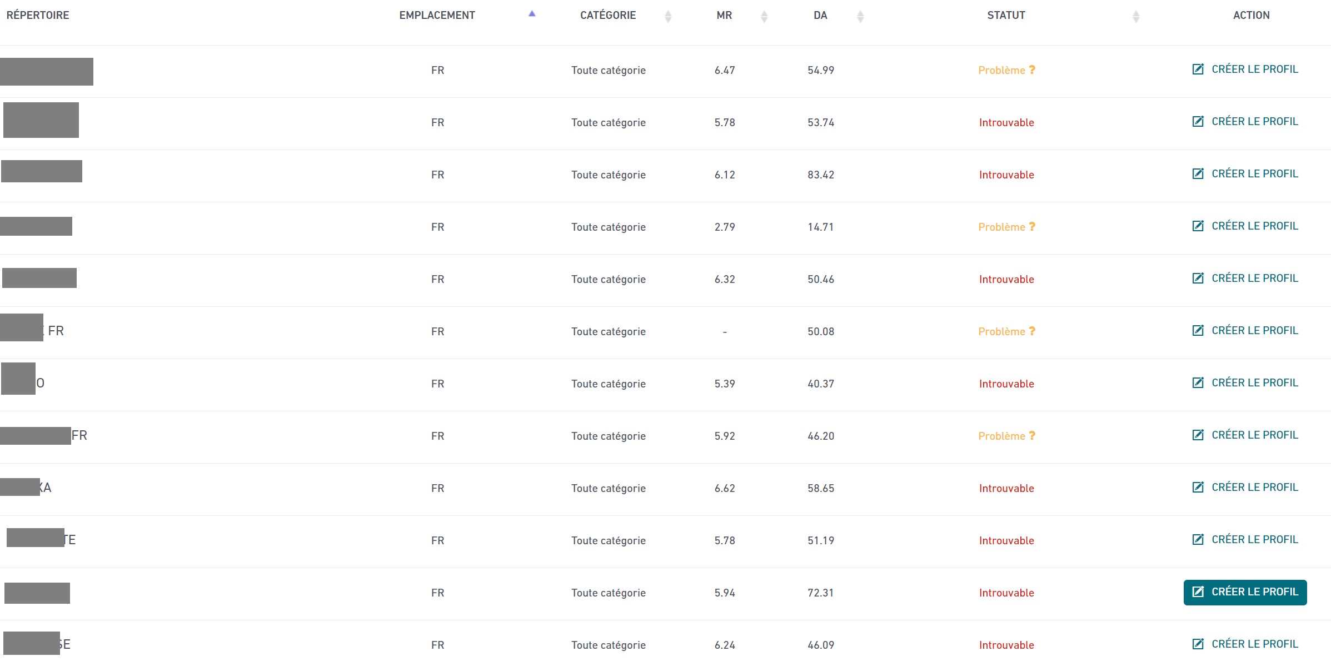Click edit icon in the 83.42 DA row
Image resolution: width=1331 pixels, height=661 pixels.
[1198, 174]
